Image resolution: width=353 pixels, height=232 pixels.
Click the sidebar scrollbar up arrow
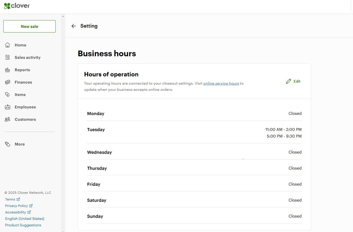(63, 16)
